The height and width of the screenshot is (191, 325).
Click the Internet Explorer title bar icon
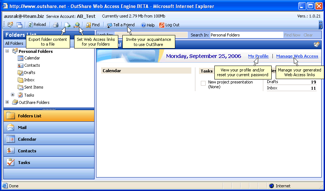tap(5, 6)
